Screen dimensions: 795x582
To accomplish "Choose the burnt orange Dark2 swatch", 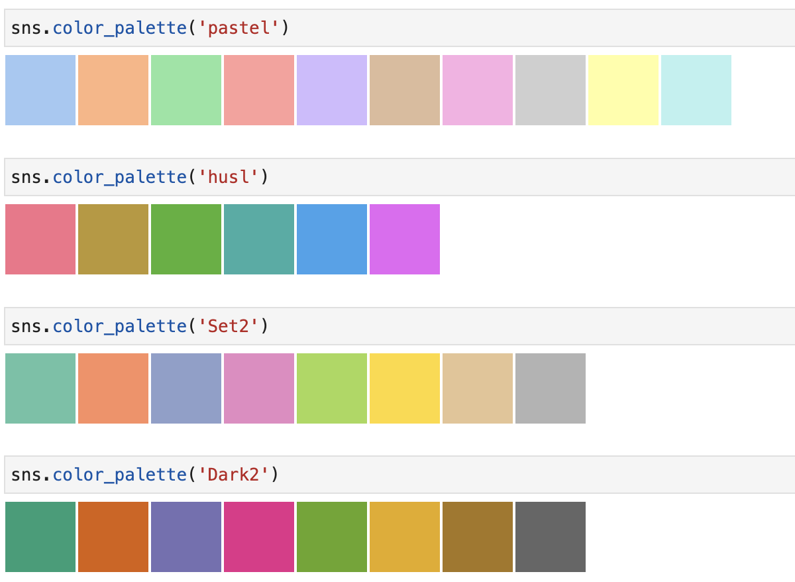I will [x=113, y=537].
